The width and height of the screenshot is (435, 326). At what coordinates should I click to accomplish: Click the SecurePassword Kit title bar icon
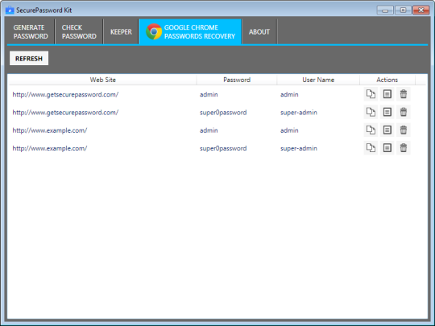pos(10,10)
